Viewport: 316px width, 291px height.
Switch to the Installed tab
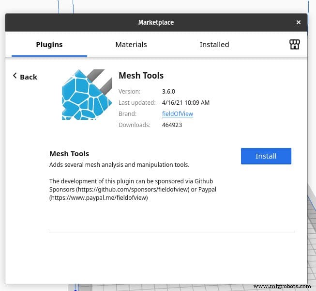click(x=214, y=45)
